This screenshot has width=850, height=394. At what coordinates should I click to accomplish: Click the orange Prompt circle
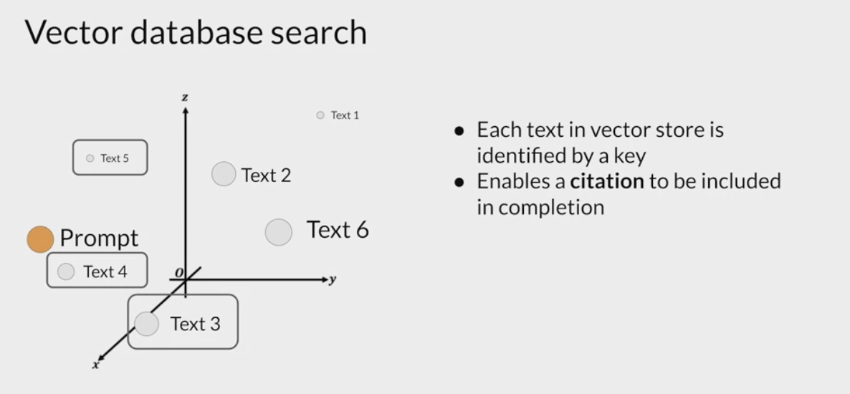click(x=40, y=239)
